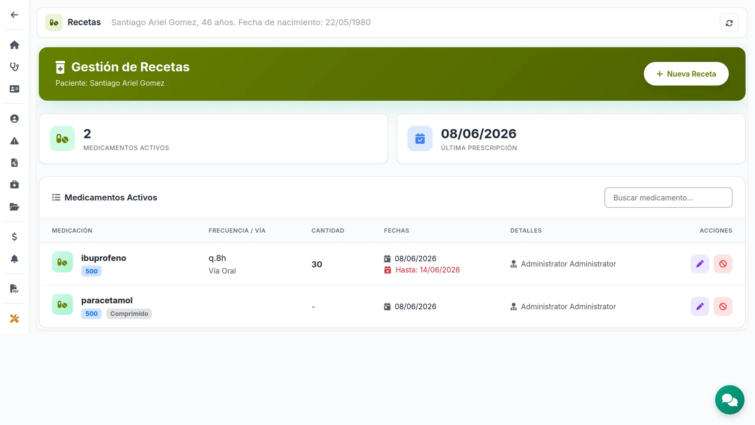
Task: Open the bell notifications icon
Action: click(x=14, y=259)
